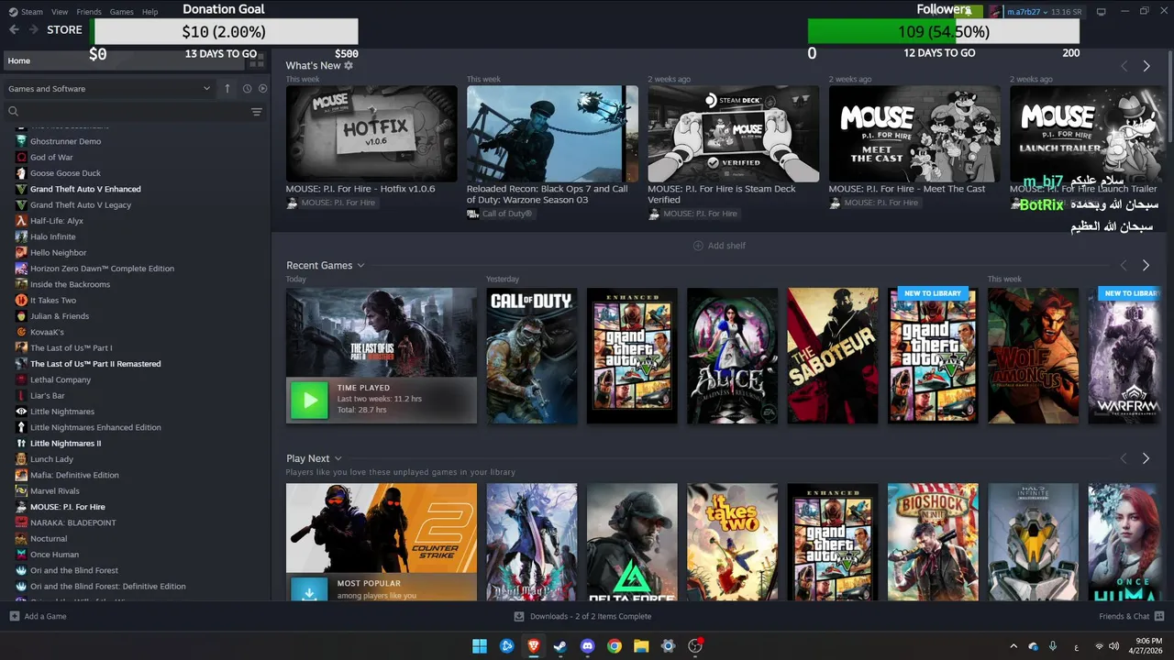Screen dimensions: 1174x660
Task: Click the Steam icon in the taskbar
Action: 560,646
